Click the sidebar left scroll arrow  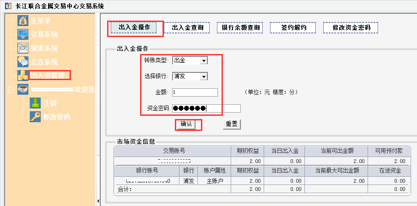tap(98, 201)
